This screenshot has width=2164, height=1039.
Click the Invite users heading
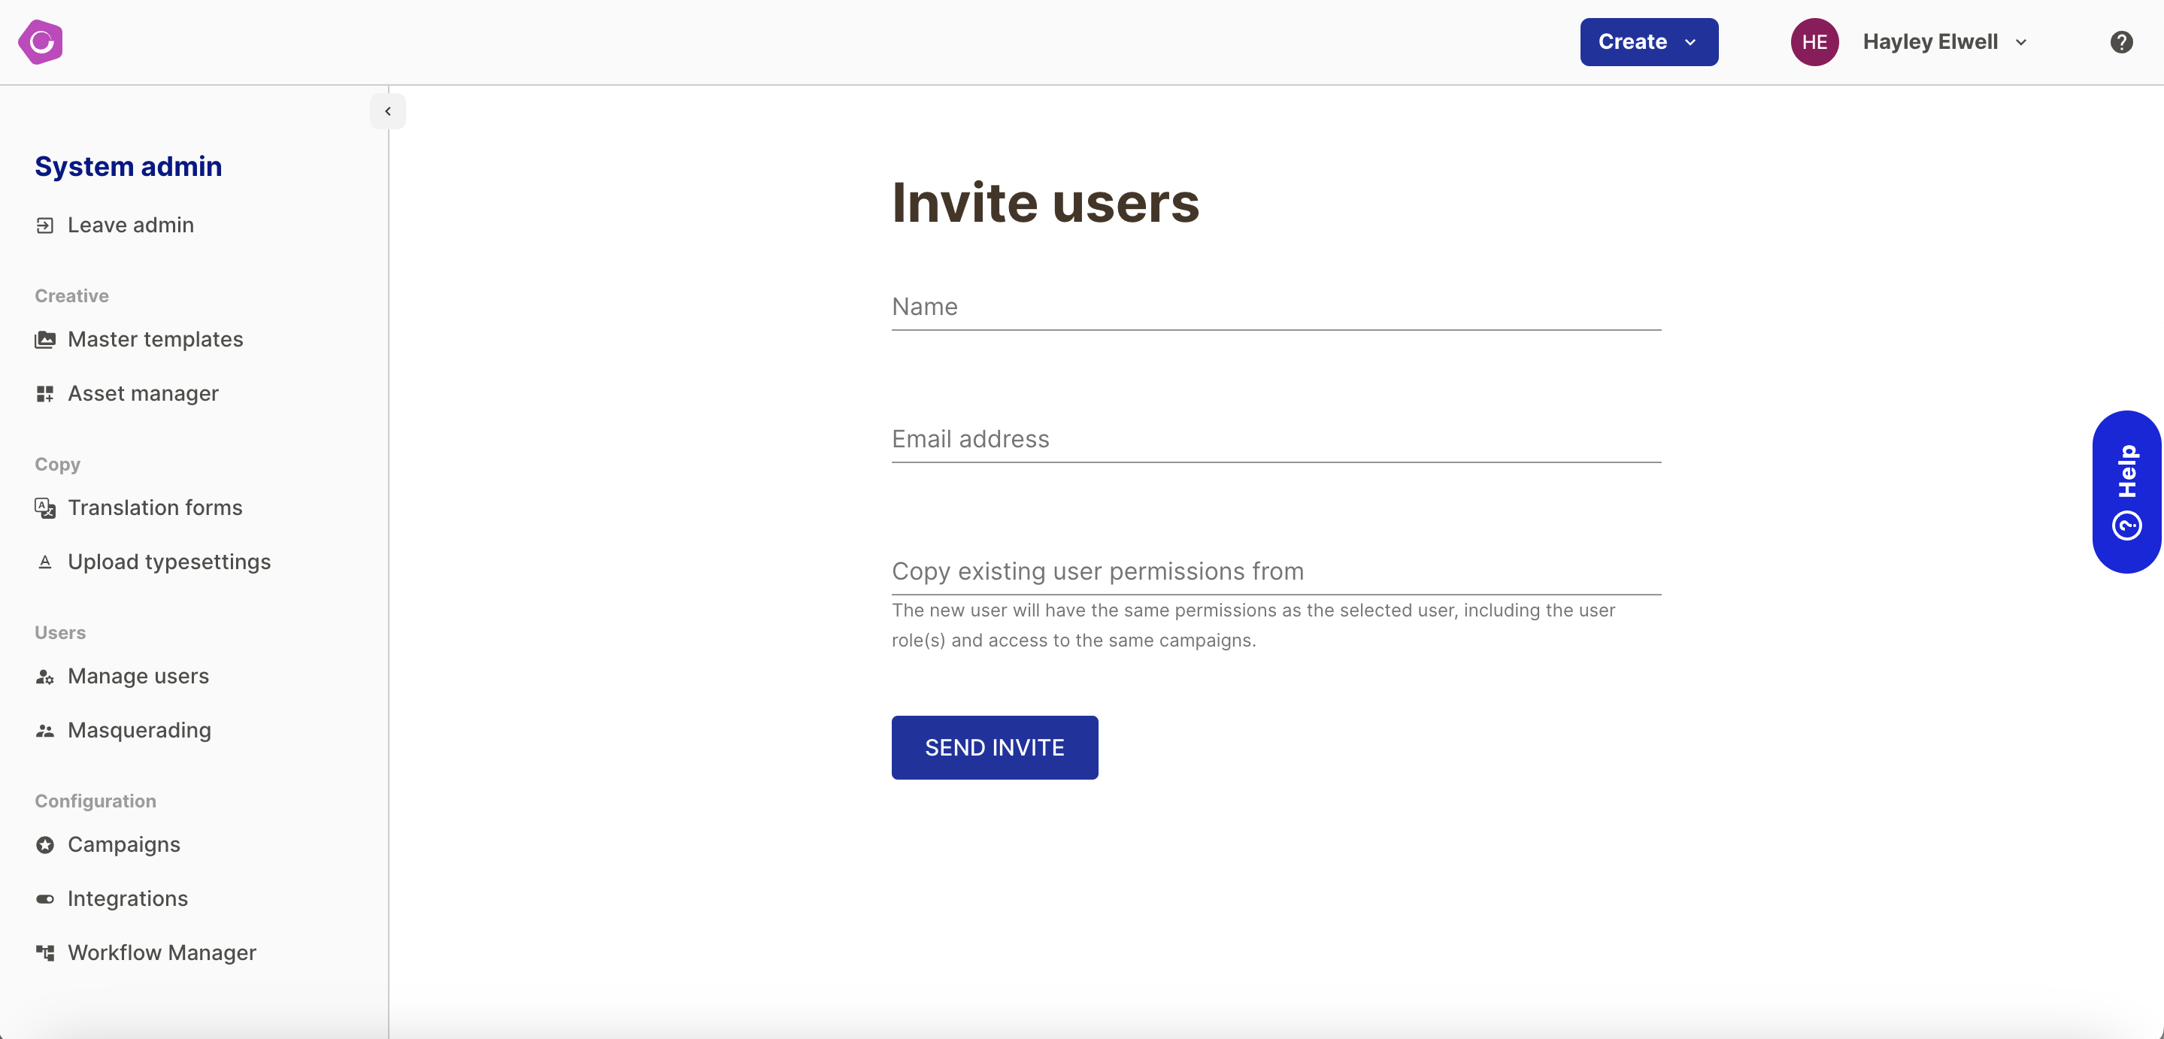click(1046, 202)
